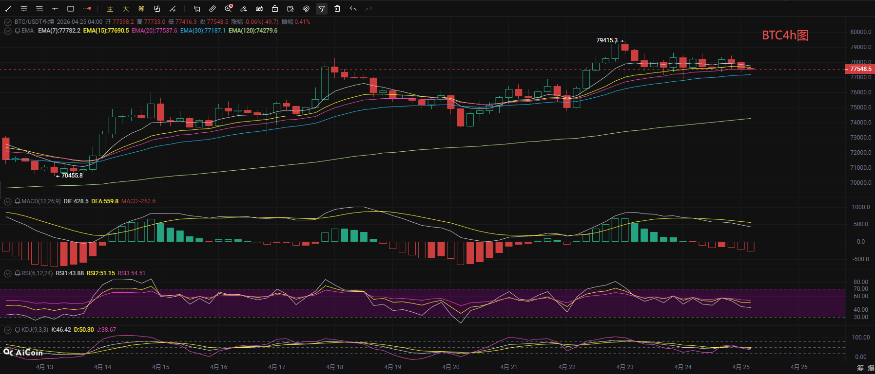Click the 筹 tab at bottom right

pos(860,368)
